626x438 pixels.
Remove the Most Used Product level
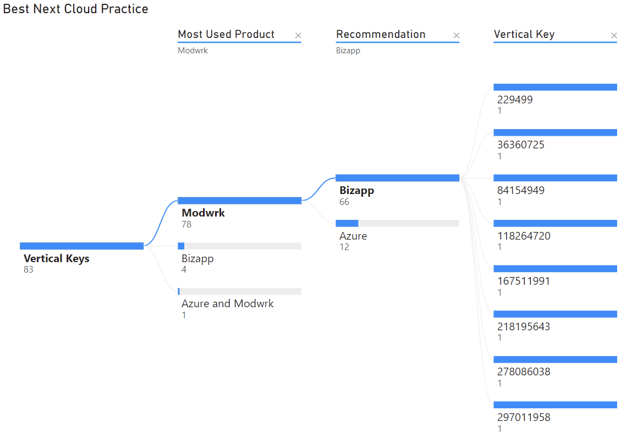pyautogui.click(x=298, y=36)
